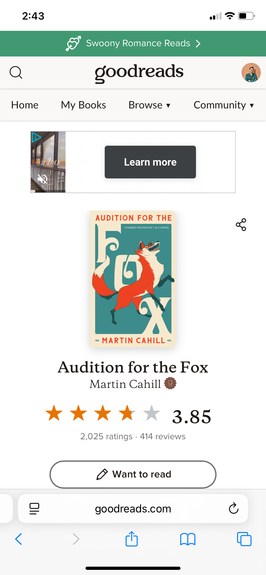Viewport: 266px width, 575px height.
Task: Open My Books section
Action: [84, 105]
